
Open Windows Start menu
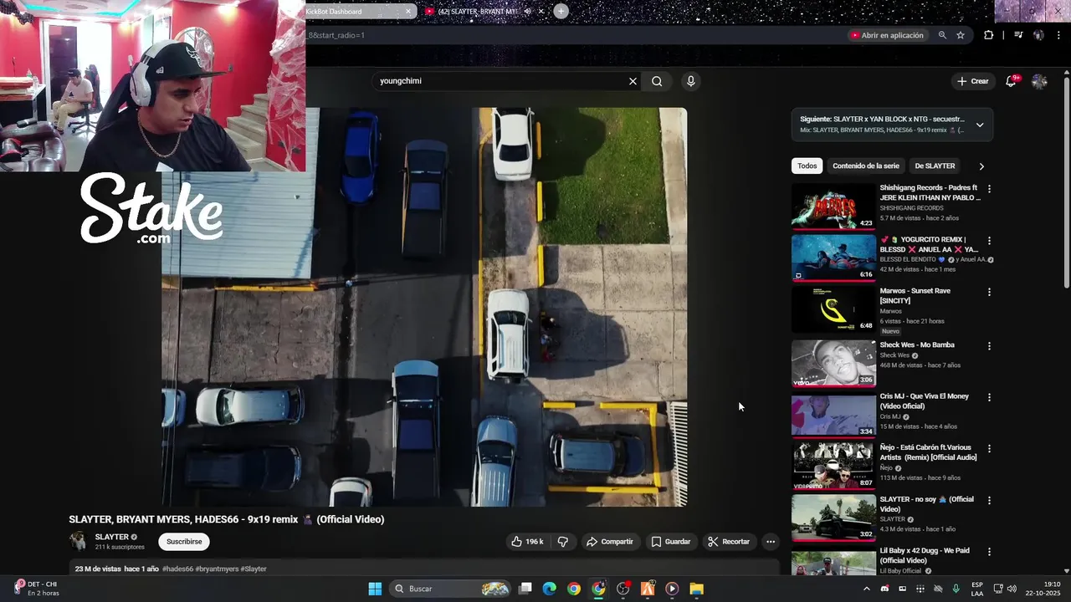point(375,589)
